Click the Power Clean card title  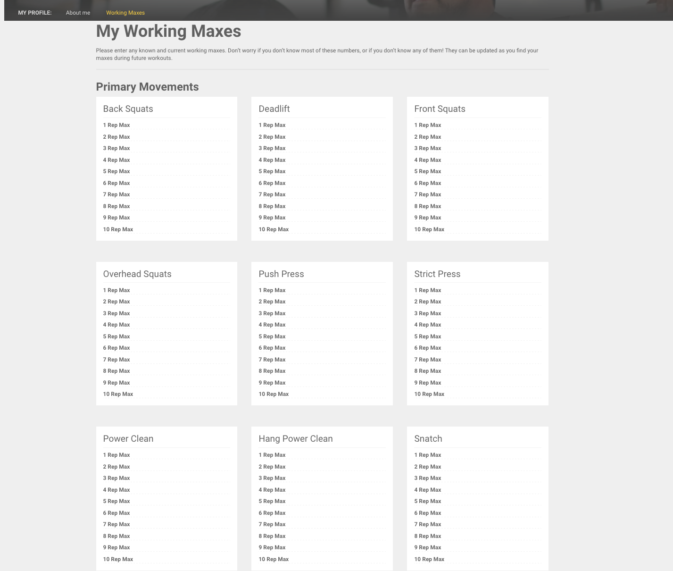[x=128, y=439]
